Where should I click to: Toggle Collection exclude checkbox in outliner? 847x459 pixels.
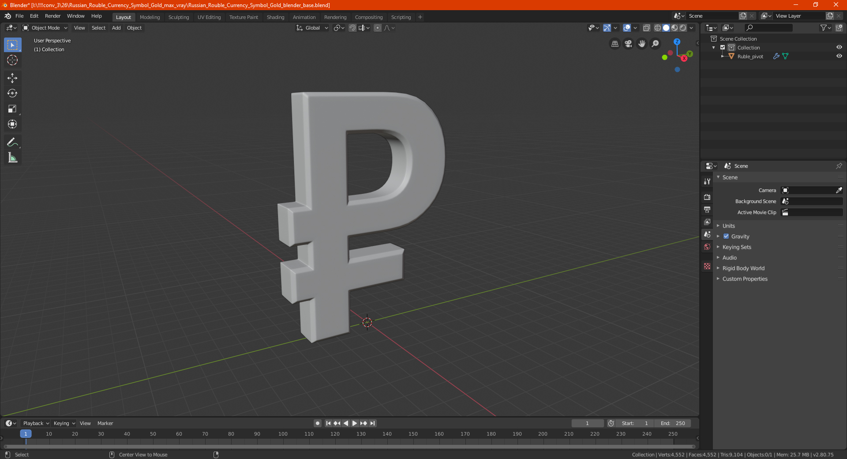click(723, 47)
